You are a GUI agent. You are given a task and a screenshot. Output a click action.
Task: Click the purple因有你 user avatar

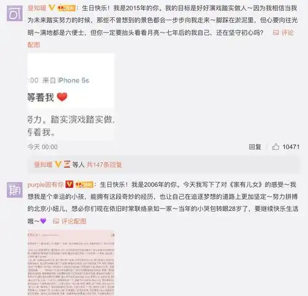click(15, 190)
